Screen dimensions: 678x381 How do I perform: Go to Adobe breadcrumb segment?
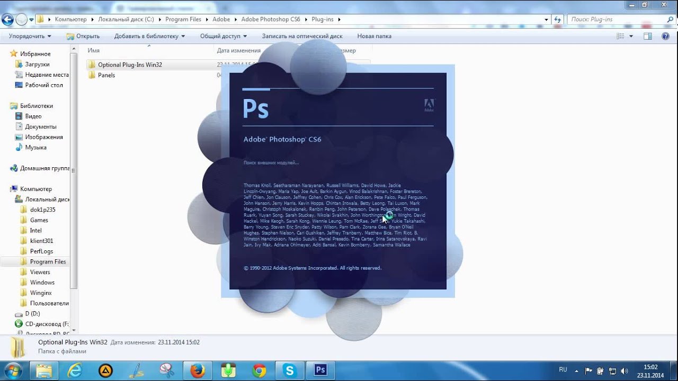pyautogui.click(x=221, y=20)
